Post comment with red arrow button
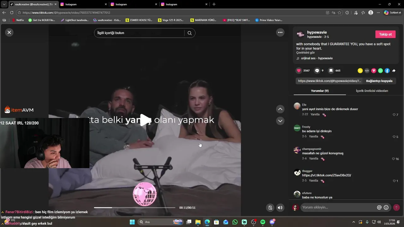Viewport: 404px width, 227px height. (396, 207)
